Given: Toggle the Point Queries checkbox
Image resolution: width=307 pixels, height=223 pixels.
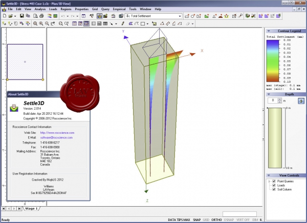Looking at the screenshot, I should tap(274, 181).
